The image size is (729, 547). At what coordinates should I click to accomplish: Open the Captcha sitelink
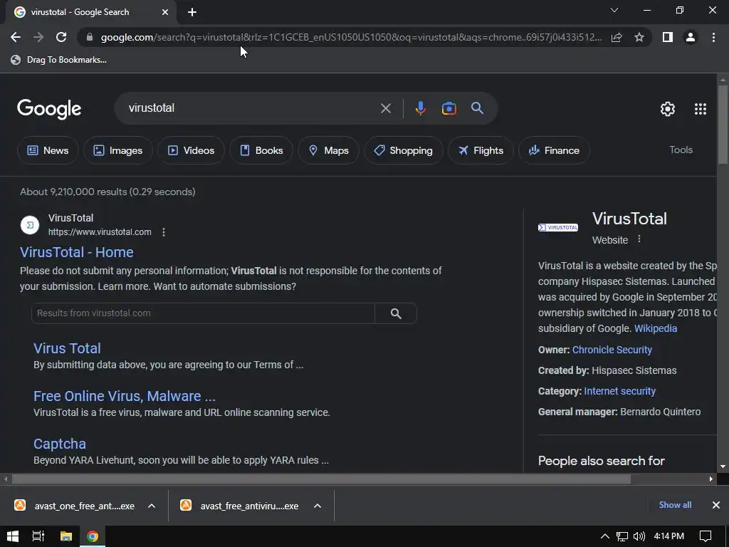pyautogui.click(x=60, y=444)
